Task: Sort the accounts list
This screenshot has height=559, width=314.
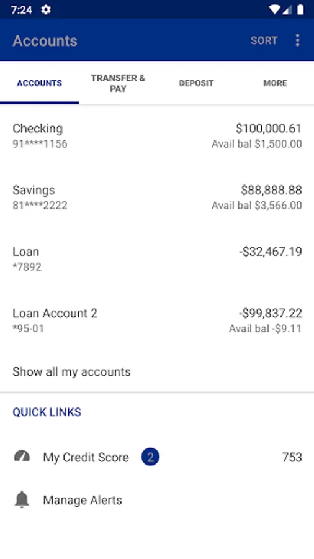Action: (x=264, y=40)
